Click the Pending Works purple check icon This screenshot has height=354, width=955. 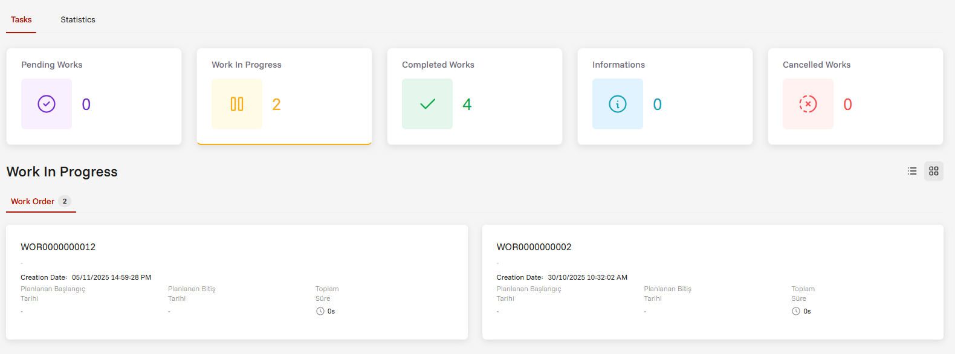pos(47,104)
